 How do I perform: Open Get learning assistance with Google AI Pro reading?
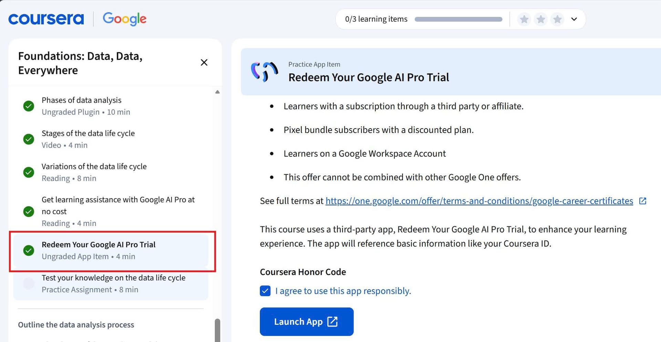coord(111,211)
